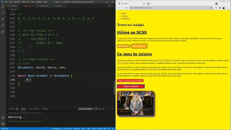Screen dimensions: 231x130
Task: Click the blue extension icon in Chrome toolbar
Action: tap(216, 8)
